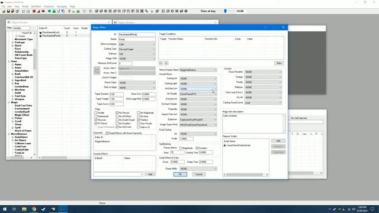The width and height of the screenshot is (379, 213).
Task: Open File Explorer from the taskbar
Action: click(x=24, y=209)
